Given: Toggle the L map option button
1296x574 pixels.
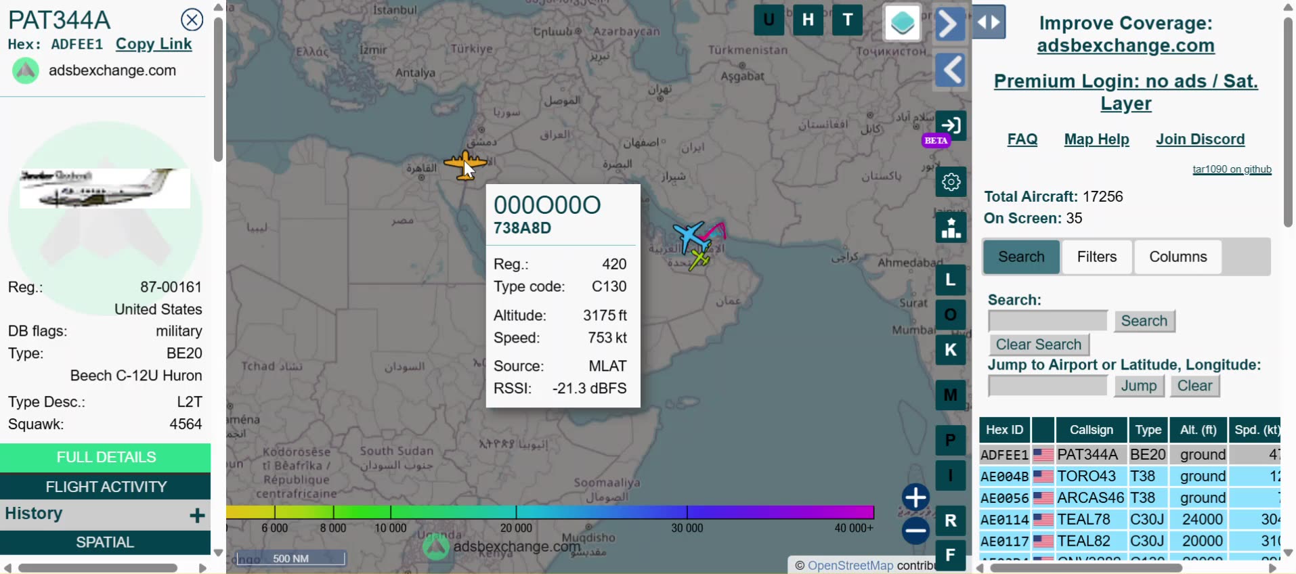Looking at the screenshot, I should click(x=951, y=280).
